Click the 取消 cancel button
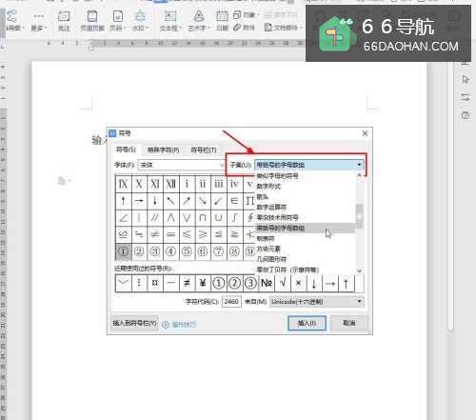 click(x=349, y=323)
